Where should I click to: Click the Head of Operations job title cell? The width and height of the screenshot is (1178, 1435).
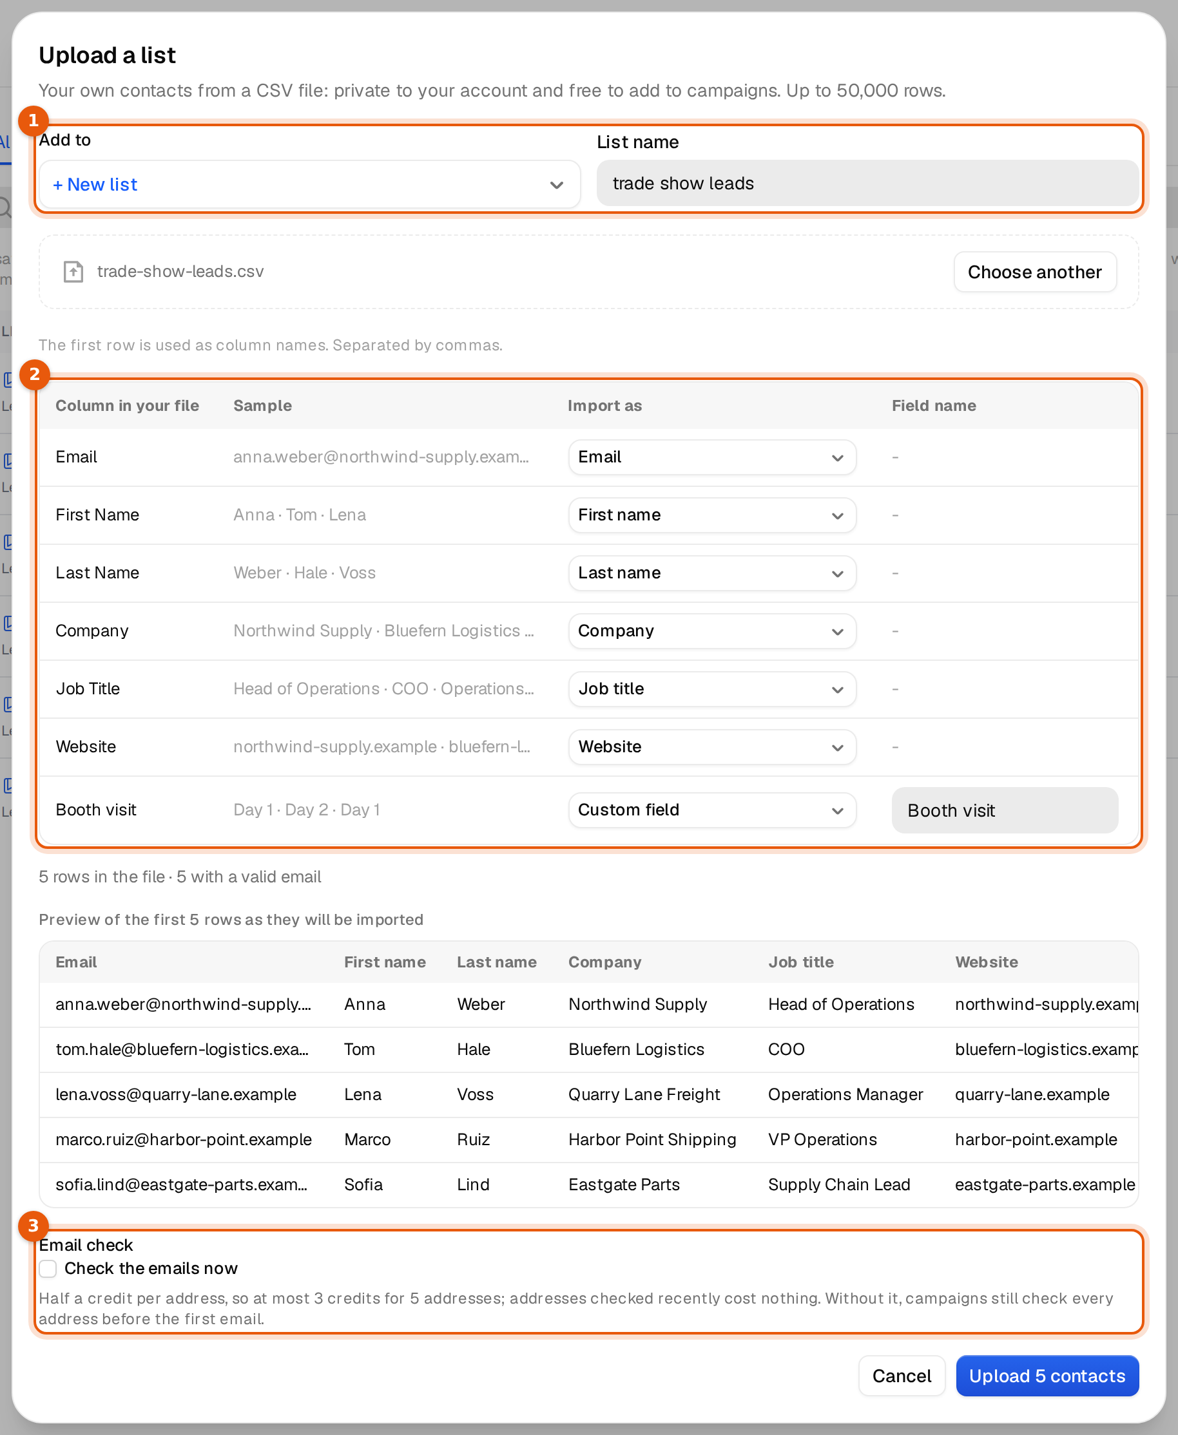(x=841, y=1004)
